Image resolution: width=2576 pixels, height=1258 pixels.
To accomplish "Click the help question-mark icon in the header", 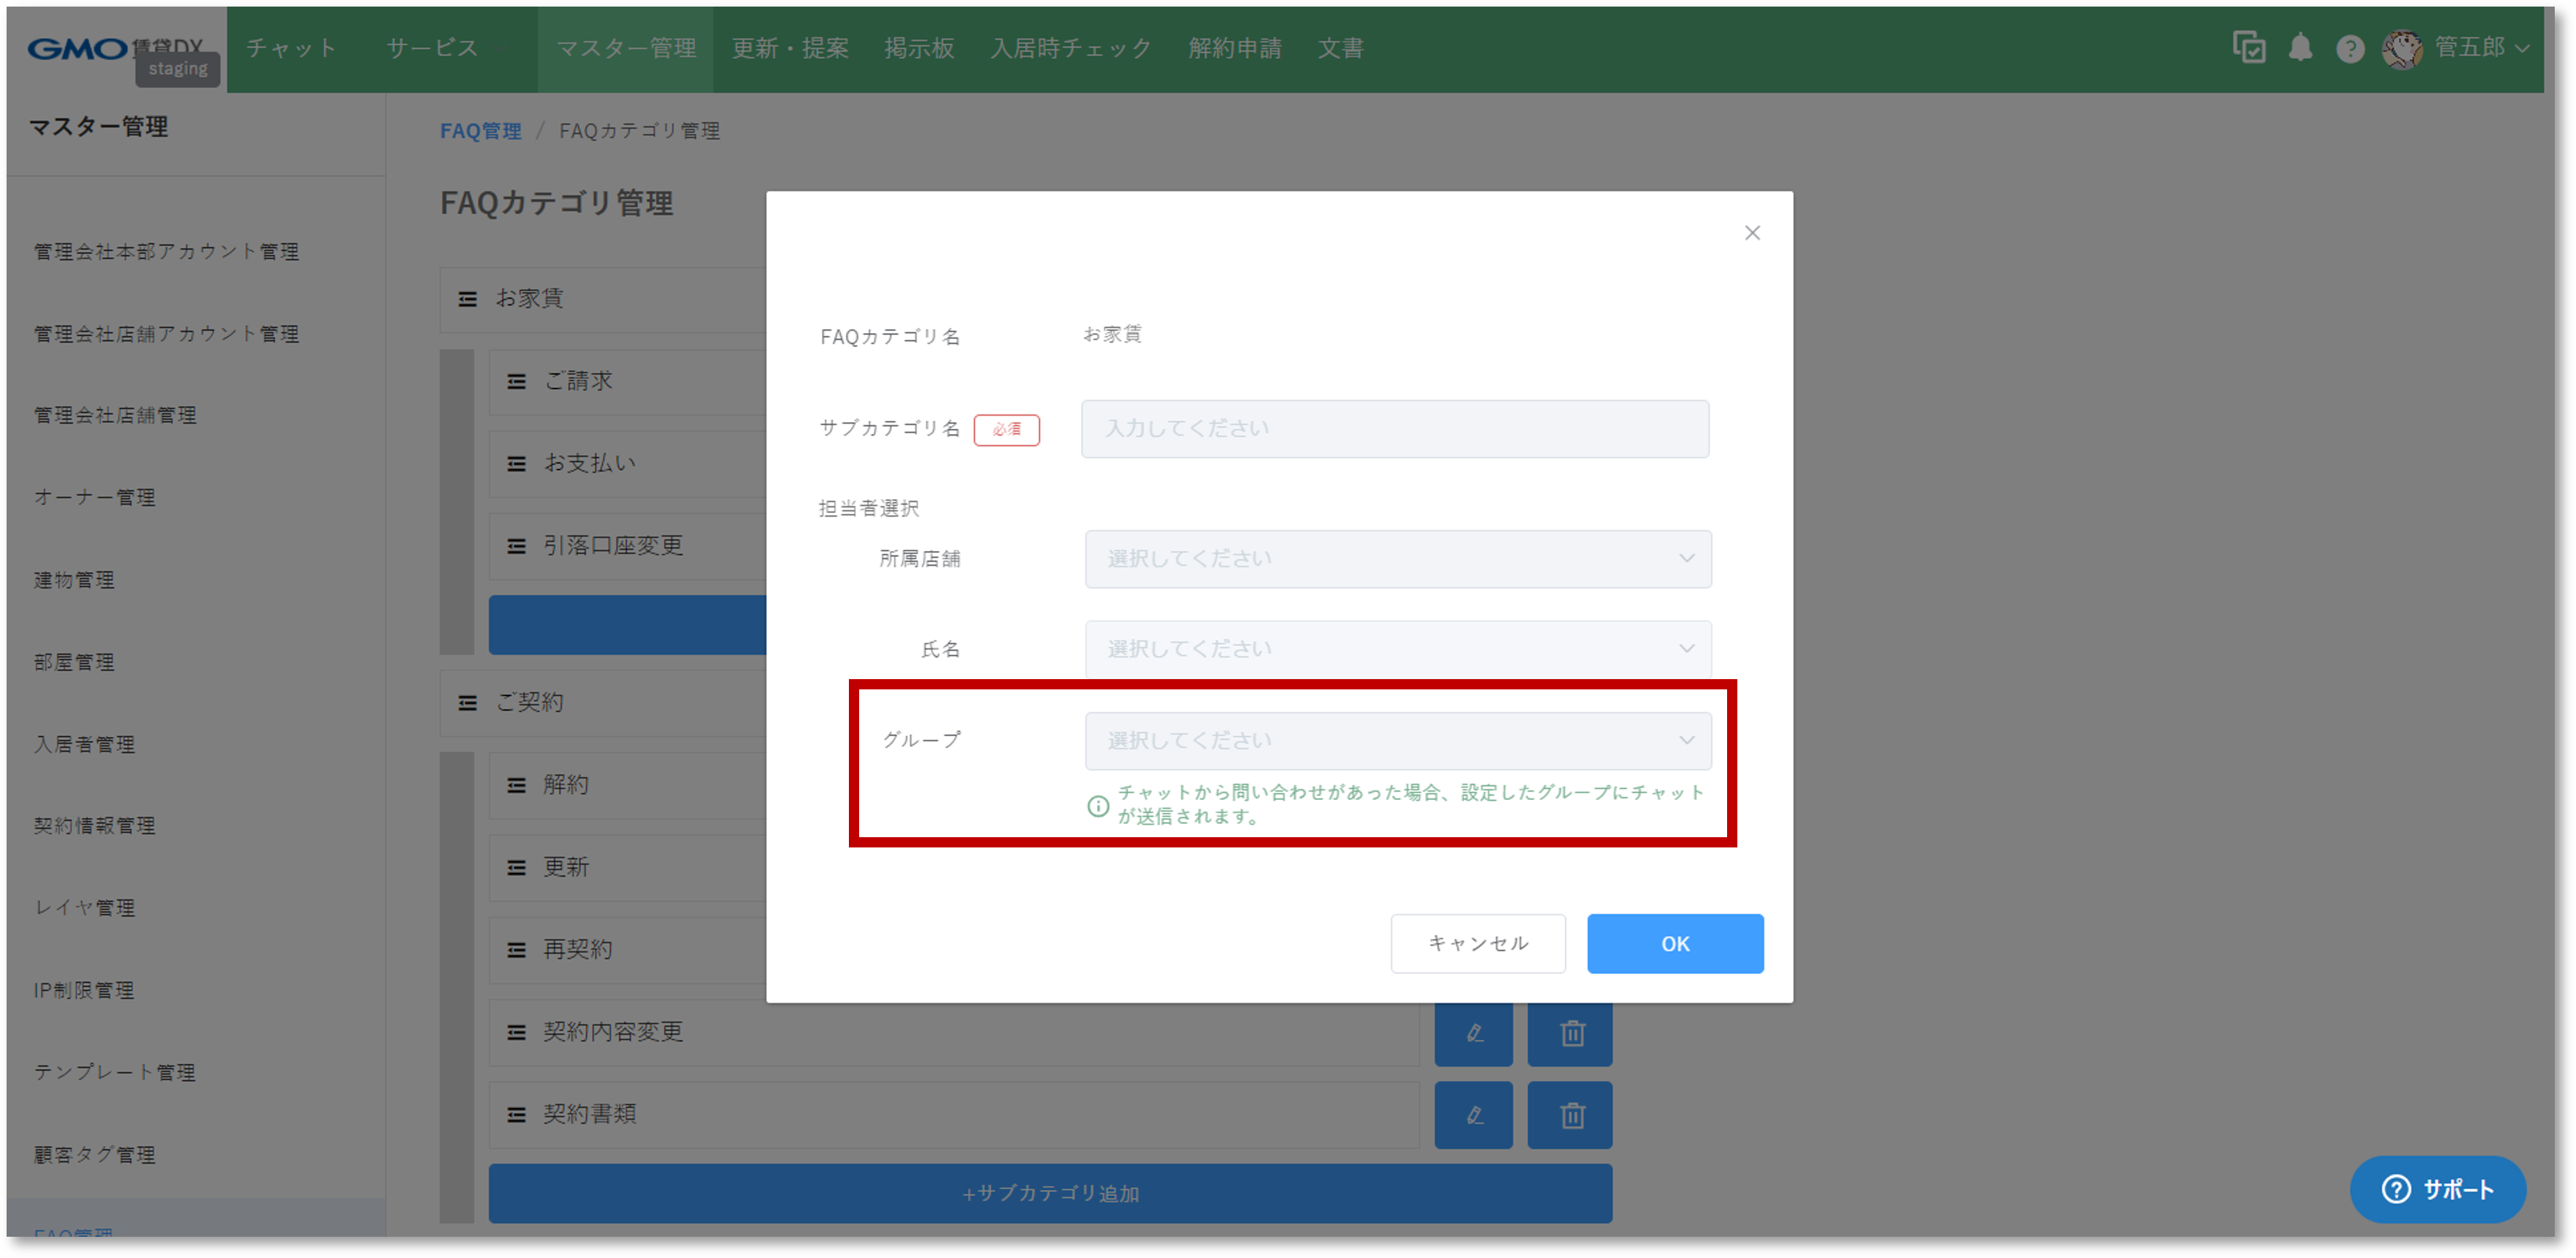I will click(2351, 47).
